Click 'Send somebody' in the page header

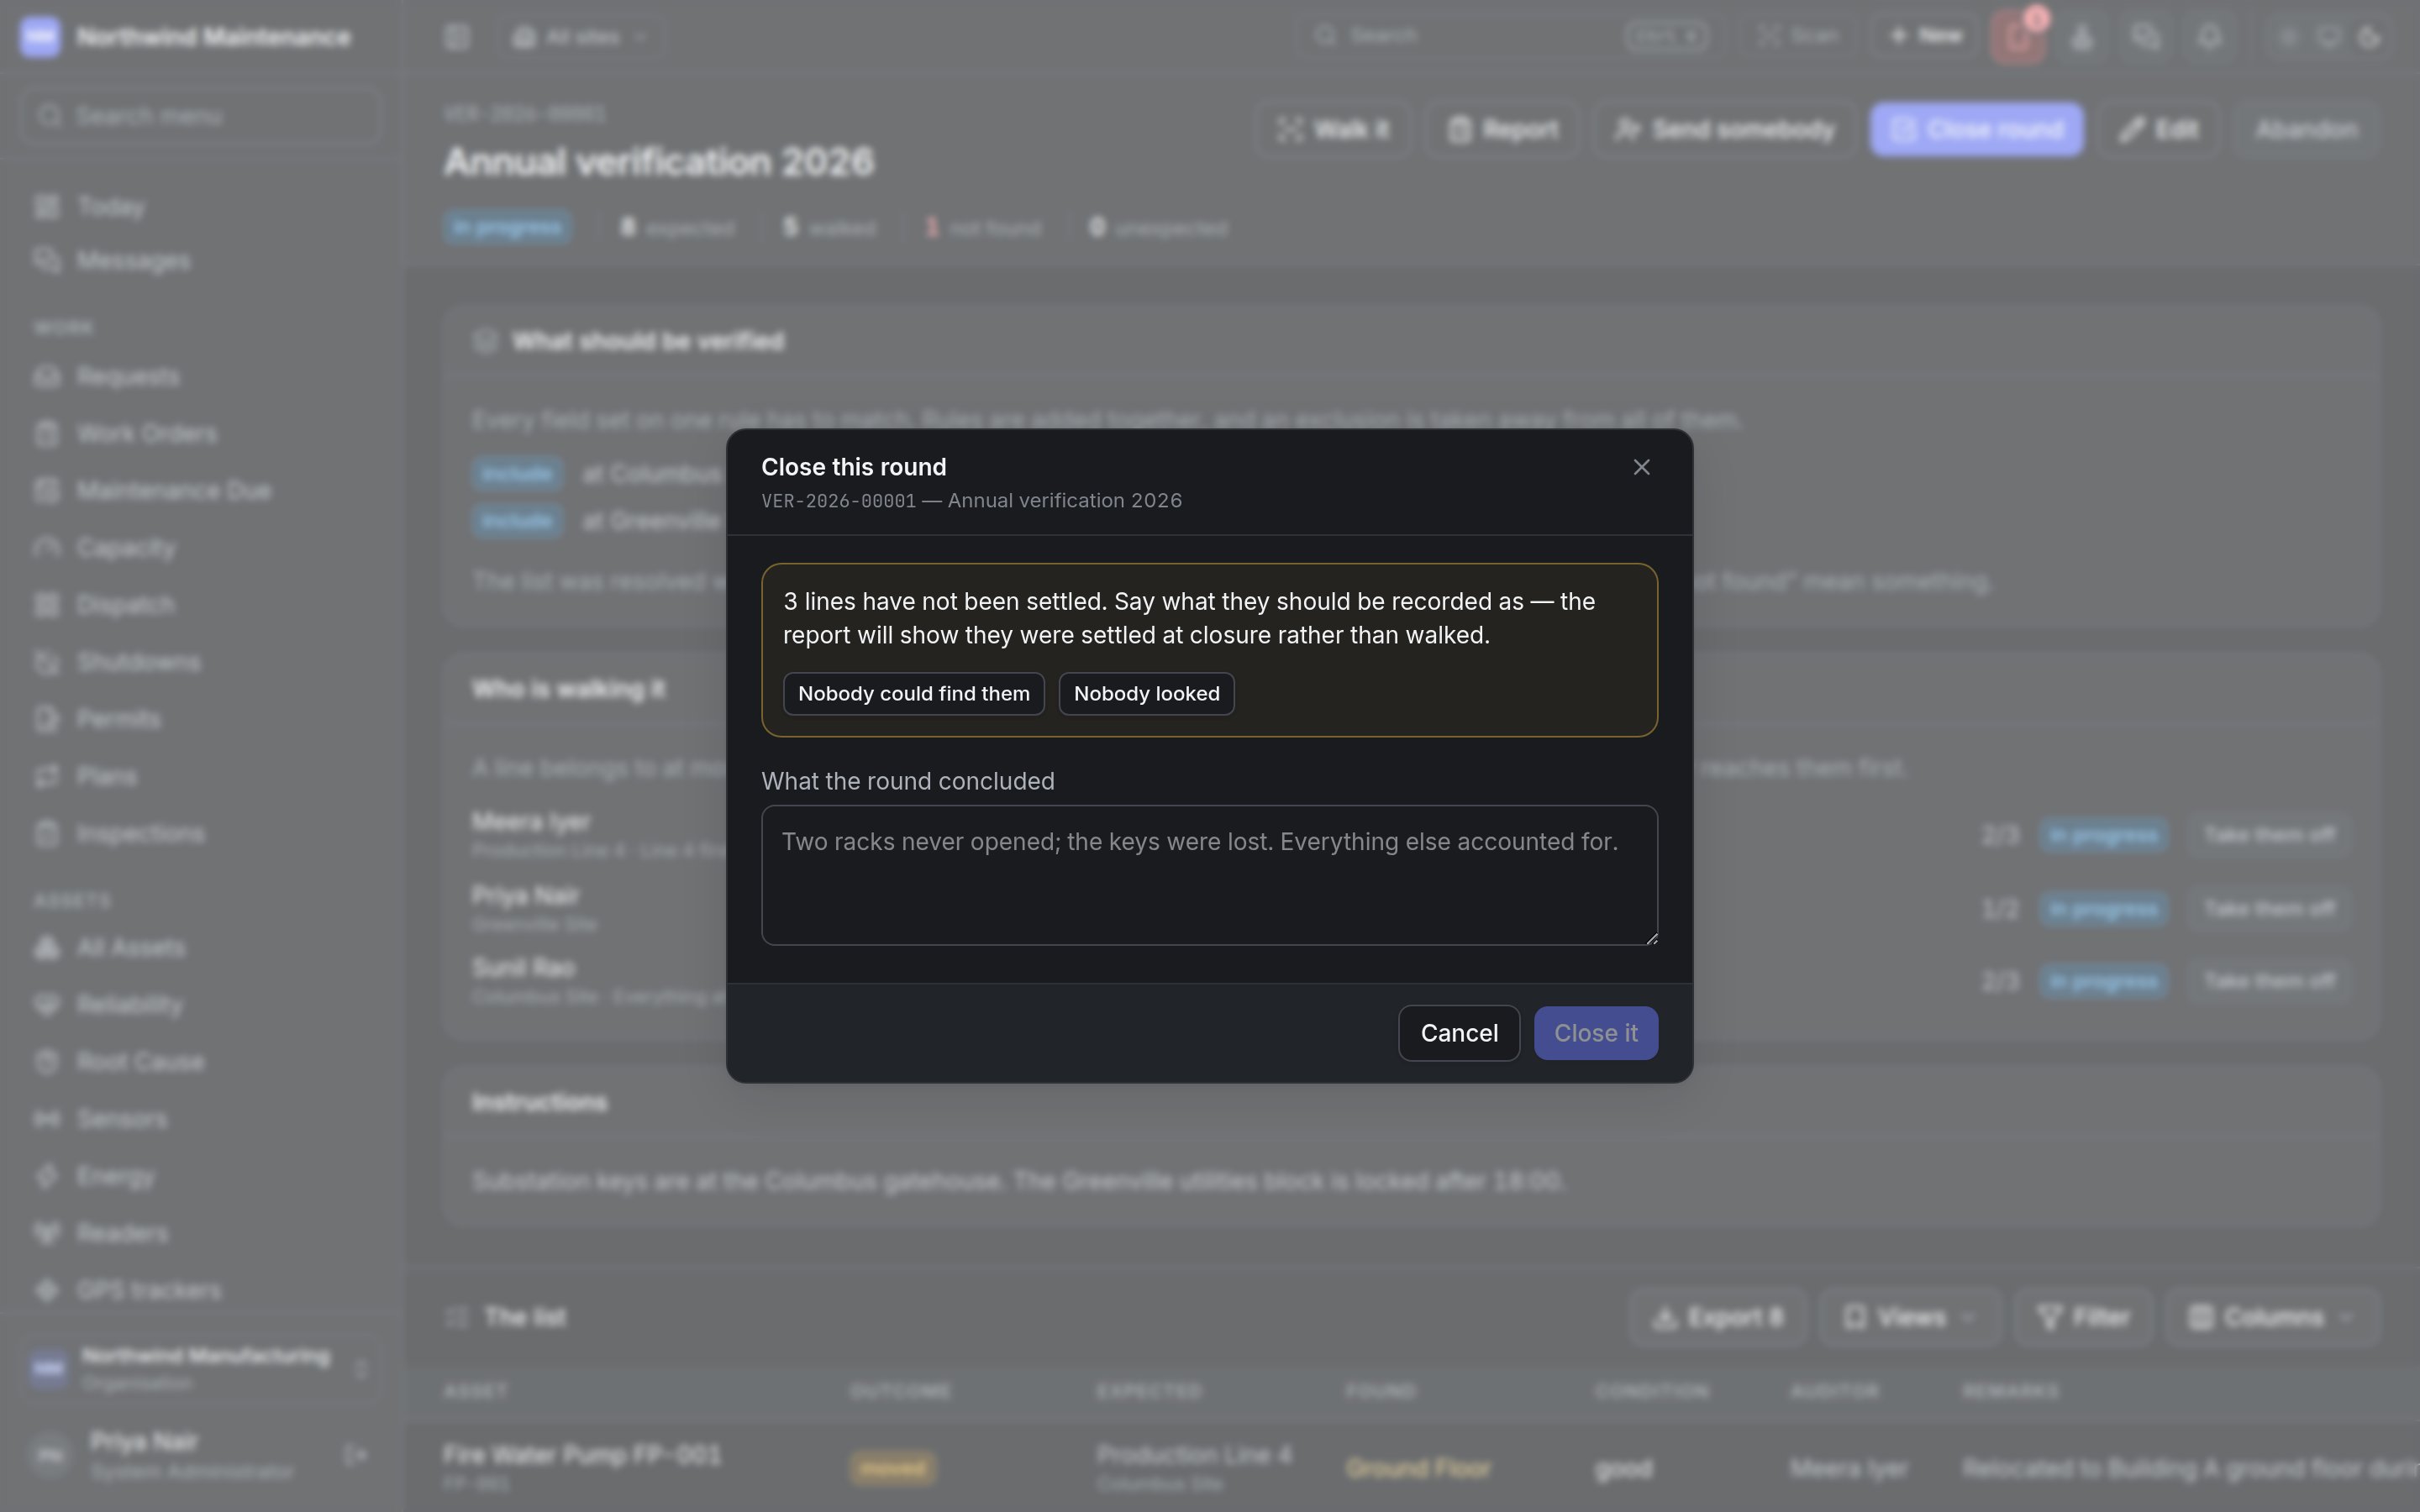[x=1725, y=129]
